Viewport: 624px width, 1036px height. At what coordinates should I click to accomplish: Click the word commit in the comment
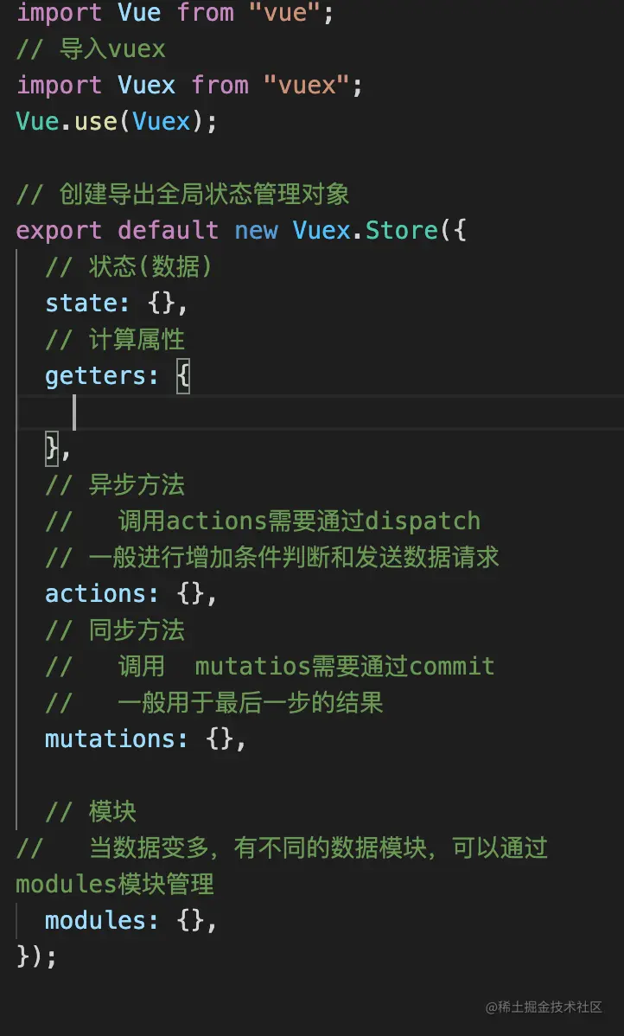[452, 667]
